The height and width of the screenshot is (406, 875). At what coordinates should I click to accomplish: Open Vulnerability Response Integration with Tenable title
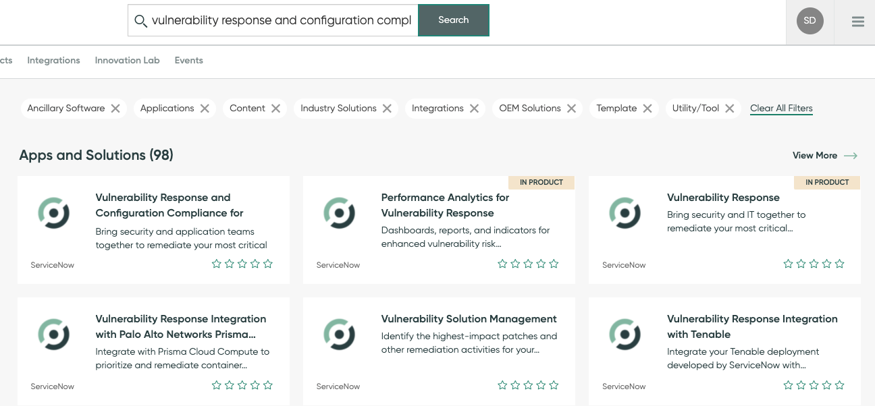(752, 326)
